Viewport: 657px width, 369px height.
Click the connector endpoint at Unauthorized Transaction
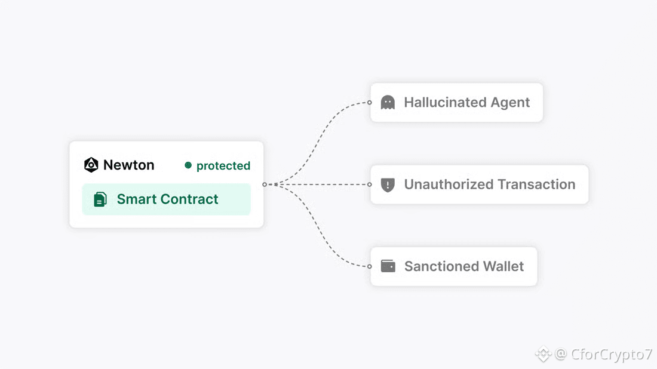point(370,184)
